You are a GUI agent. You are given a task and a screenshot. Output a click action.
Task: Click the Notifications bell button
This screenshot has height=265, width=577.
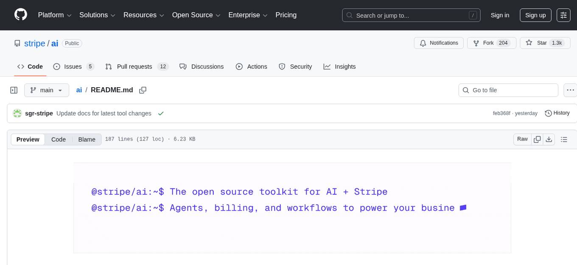pyautogui.click(x=439, y=43)
